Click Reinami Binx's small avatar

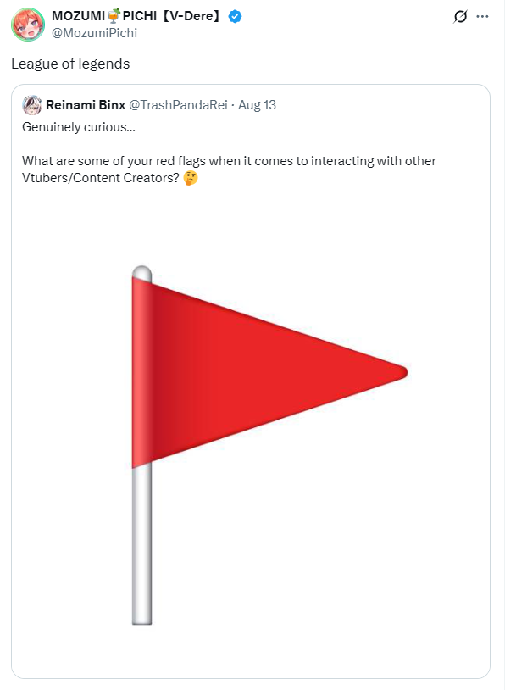(32, 105)
